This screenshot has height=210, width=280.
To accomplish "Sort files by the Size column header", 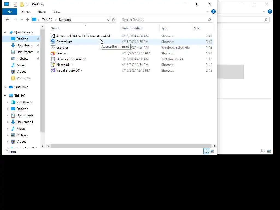I will 203,28.
